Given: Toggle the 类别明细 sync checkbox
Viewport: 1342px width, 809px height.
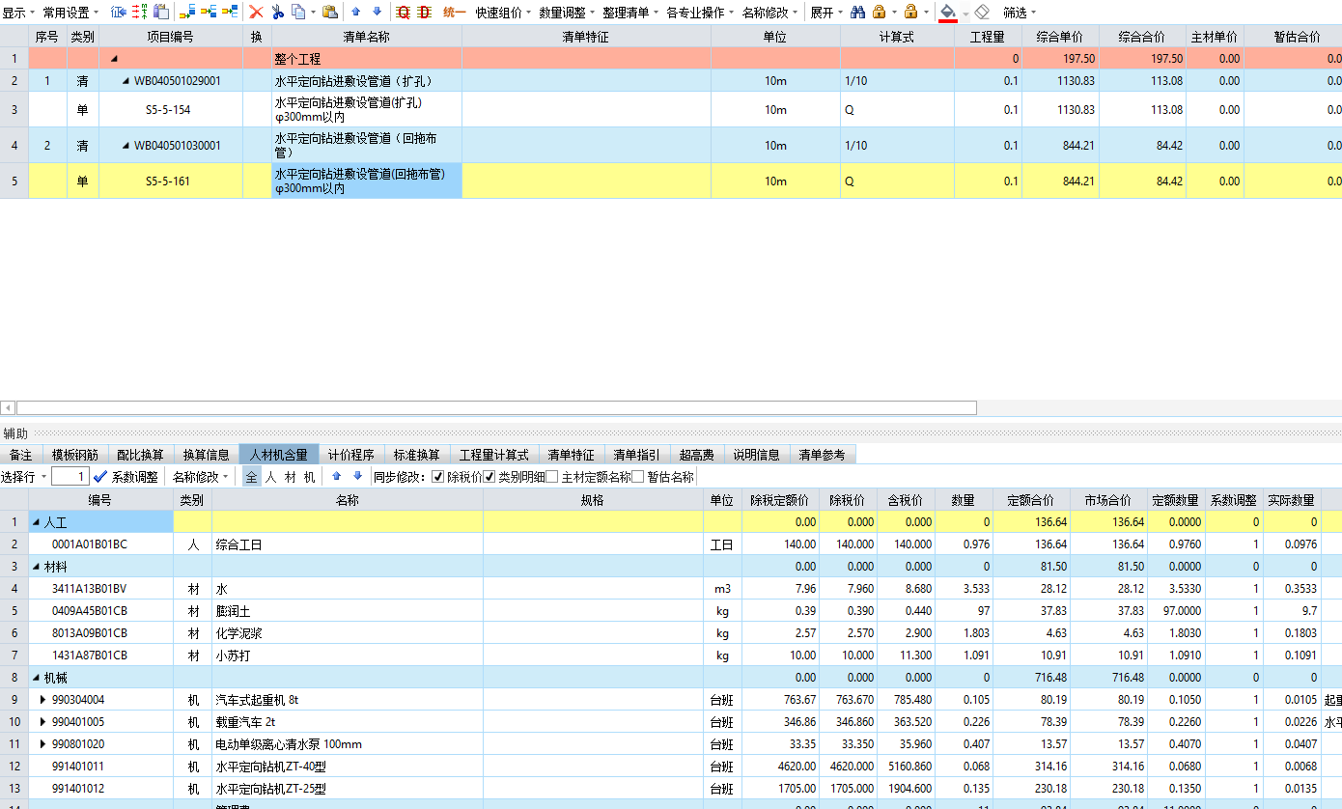Looking at the screenshot, I should click(x=489, y=477).
